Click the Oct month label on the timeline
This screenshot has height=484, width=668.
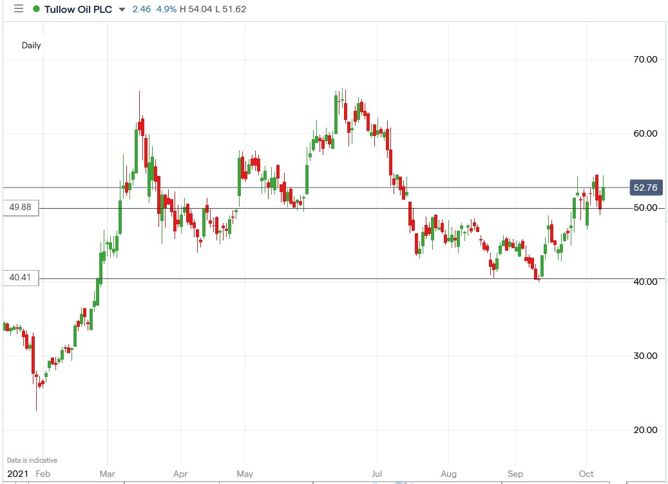[x=586, y=474]
